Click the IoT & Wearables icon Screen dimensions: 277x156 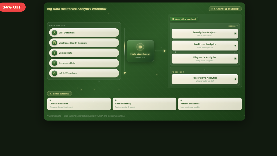click(54, 73)
